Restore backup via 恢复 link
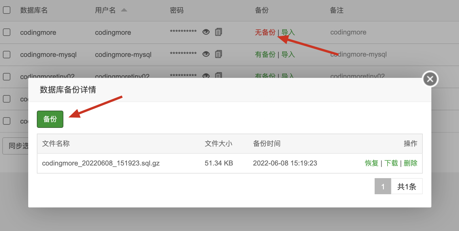Viewport: 459px width, 231px height. [x=371, y=163]
